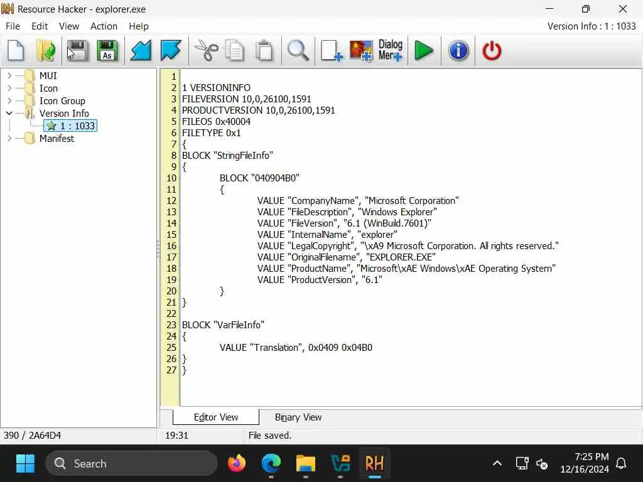The width and height of the screenshot is (643, 482).
Task: Click the blue bookmark arrow pointing right-down
Action: click(171, 51)
